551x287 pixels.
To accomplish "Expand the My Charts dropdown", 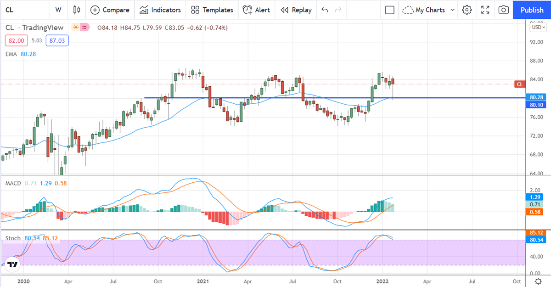I will click(428, 10).
